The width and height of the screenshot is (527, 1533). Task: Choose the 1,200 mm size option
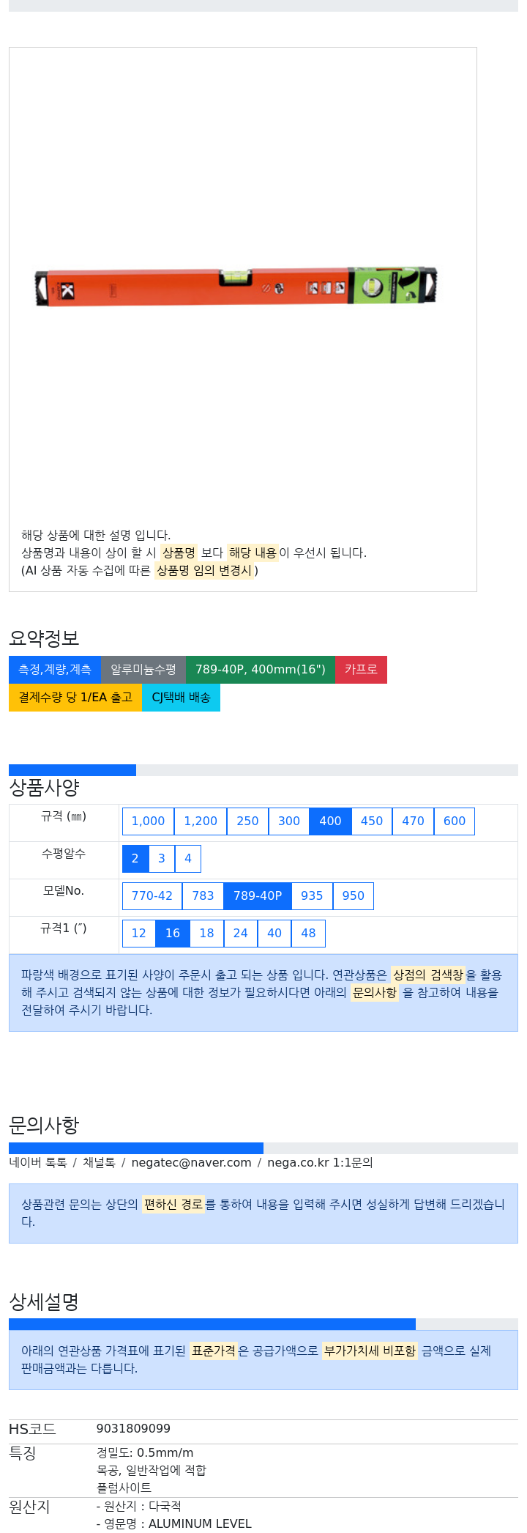pos(201,821)
